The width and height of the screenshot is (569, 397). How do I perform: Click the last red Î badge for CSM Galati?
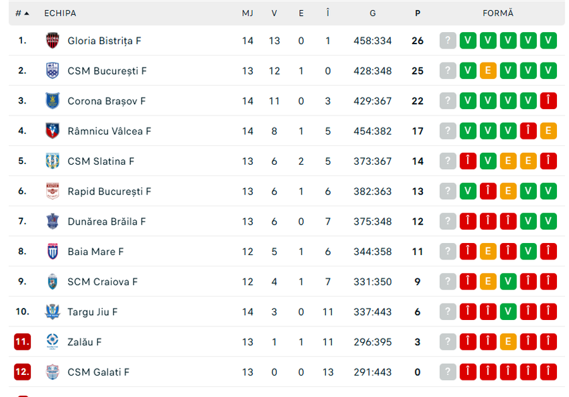pyautogui.click(x=548, y=372)
